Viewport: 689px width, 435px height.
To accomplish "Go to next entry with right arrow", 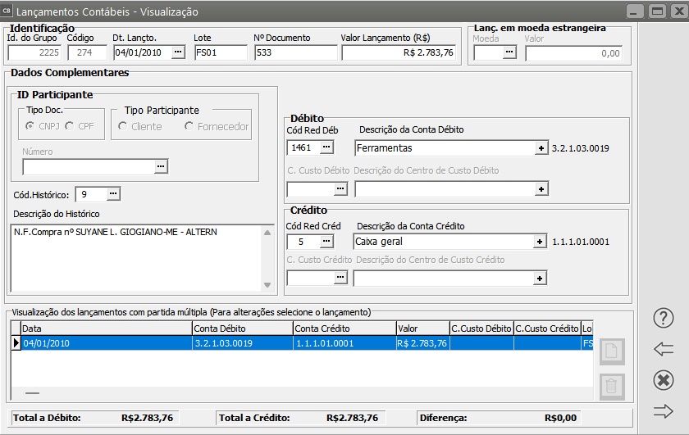I will (x=663, y=411).
